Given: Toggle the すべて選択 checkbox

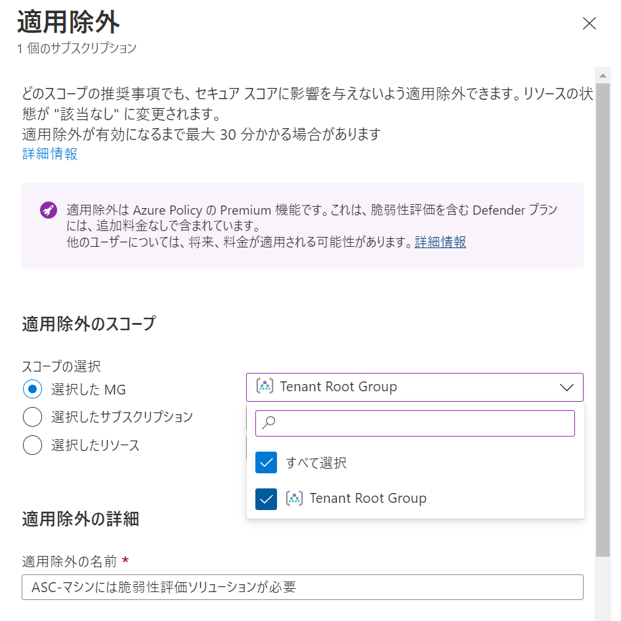Looking at the screenshot, I should (x=266, y=463).
